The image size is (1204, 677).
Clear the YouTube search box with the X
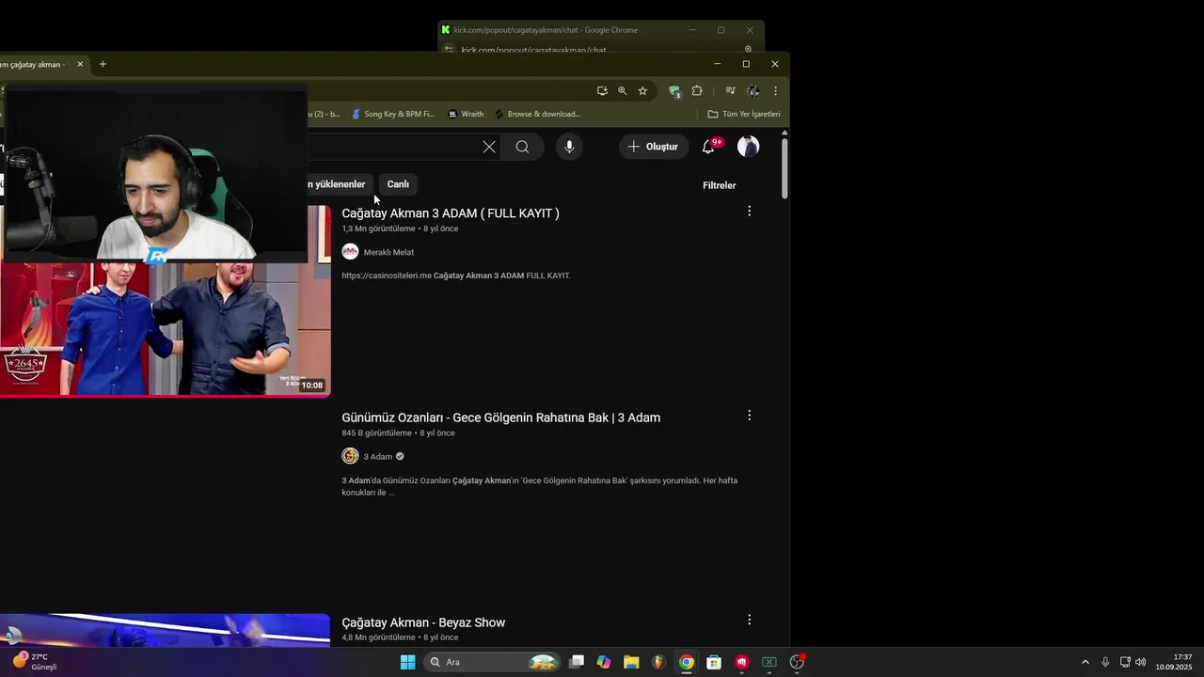[x=489, y=147]
